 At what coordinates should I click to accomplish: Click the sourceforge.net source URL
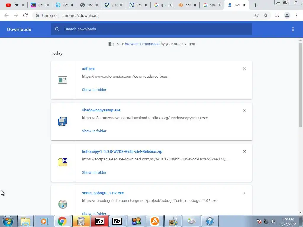[x=149, y=201]
